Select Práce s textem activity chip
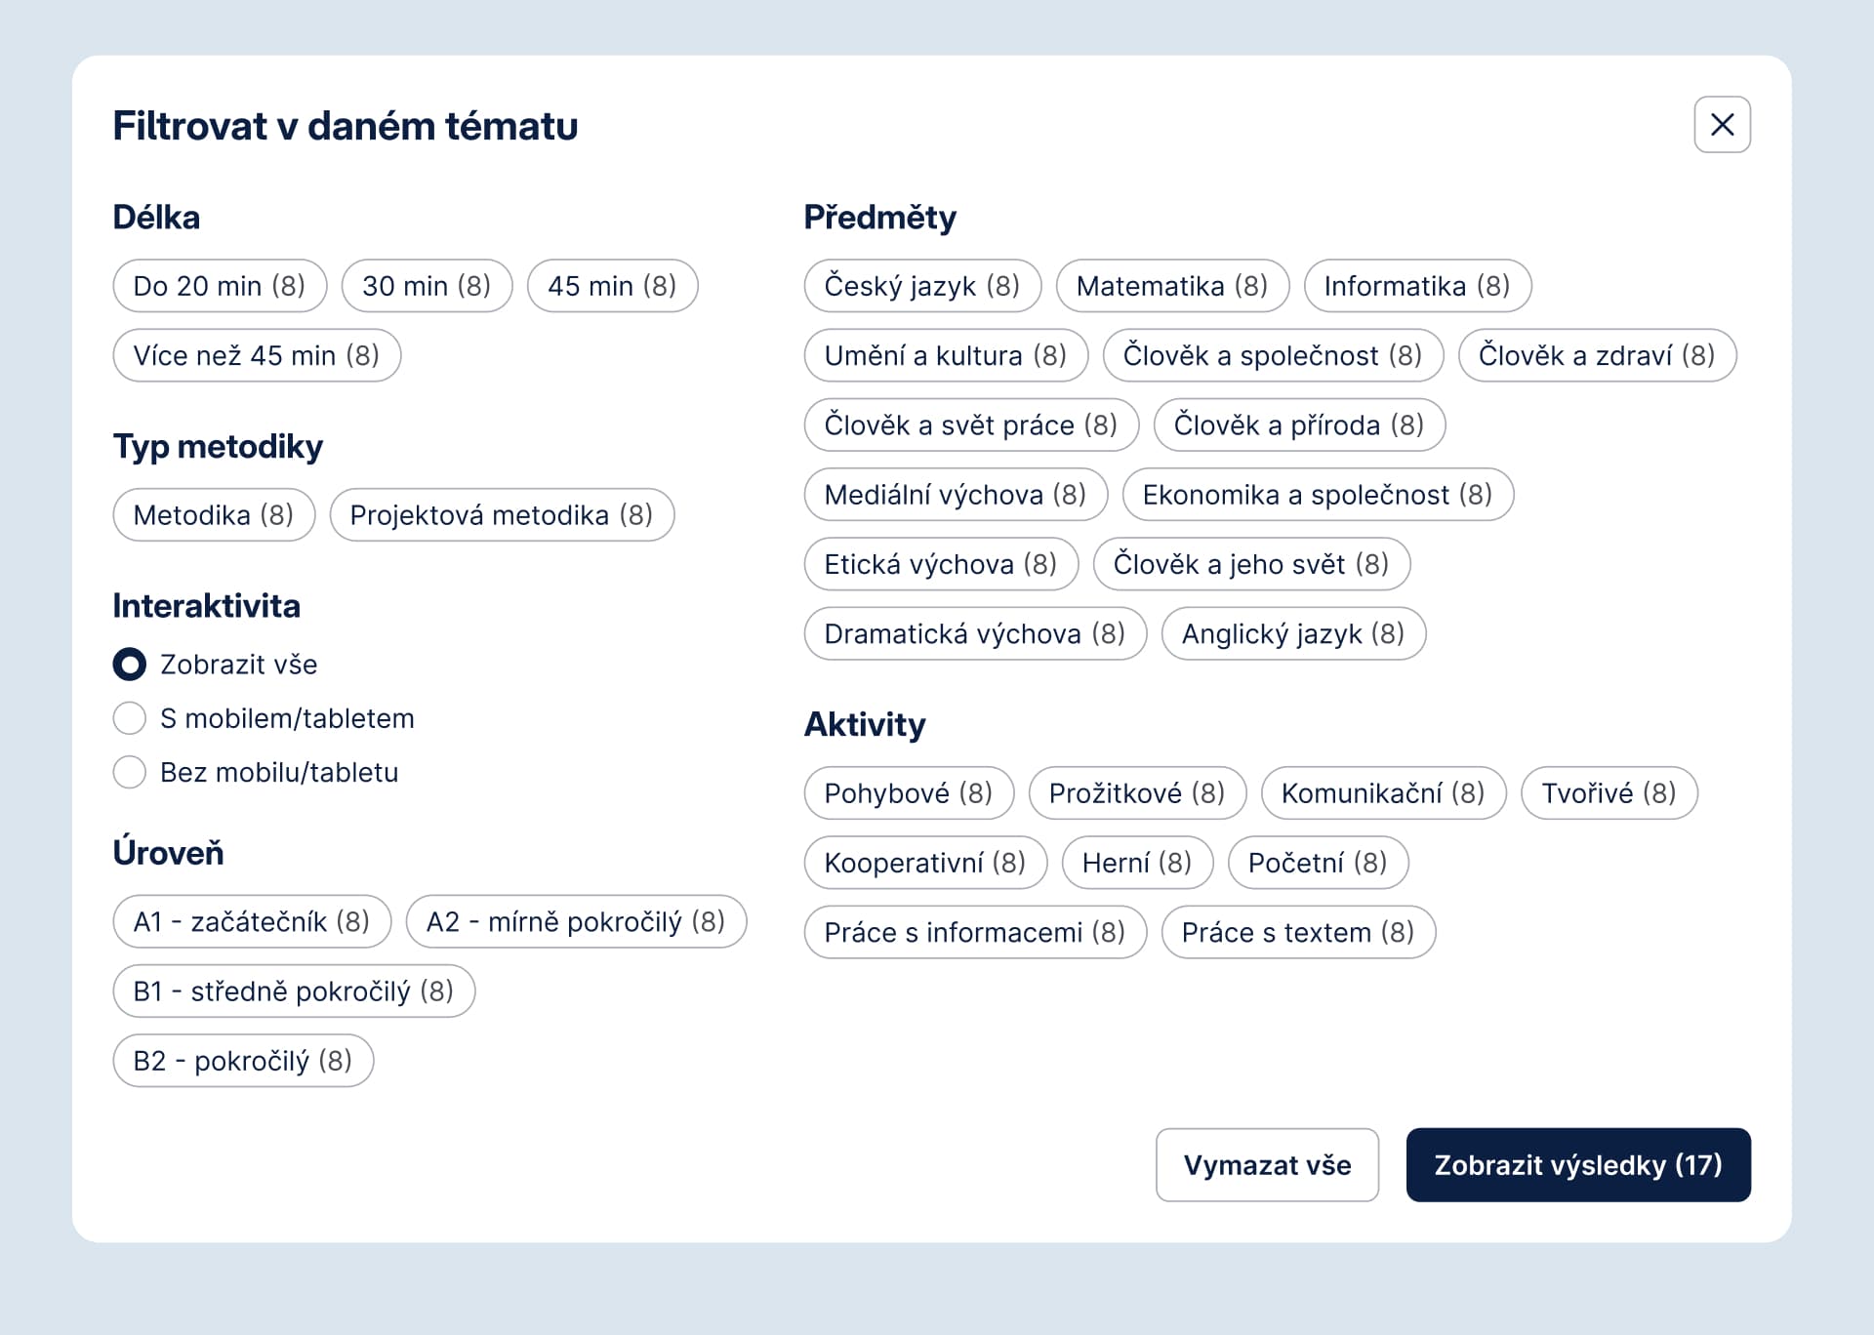Screen dimensions: 1874x1335 (1298, 932)
